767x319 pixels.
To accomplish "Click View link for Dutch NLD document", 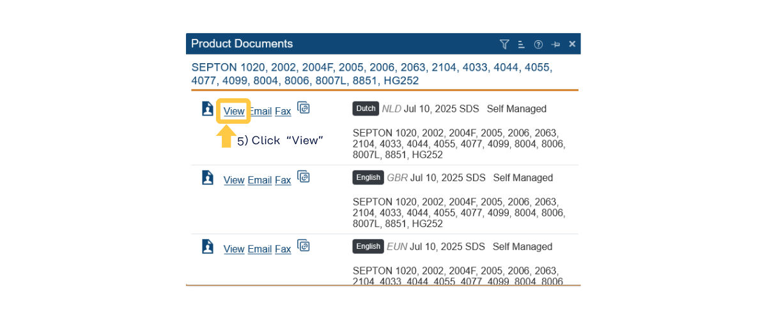I will 234,111.
